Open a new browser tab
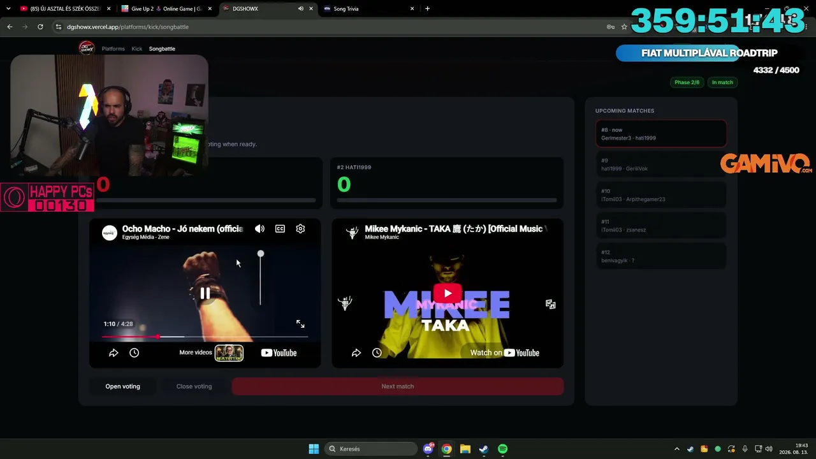 point(427,9)
